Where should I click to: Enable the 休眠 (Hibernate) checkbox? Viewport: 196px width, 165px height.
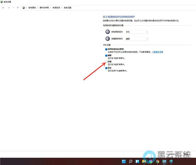[106, 62]
